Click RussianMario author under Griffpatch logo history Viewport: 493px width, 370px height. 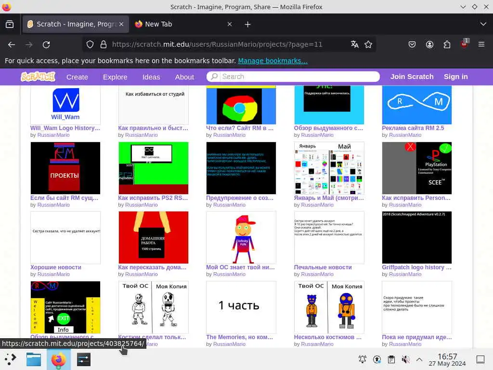[x=405, y=274]
